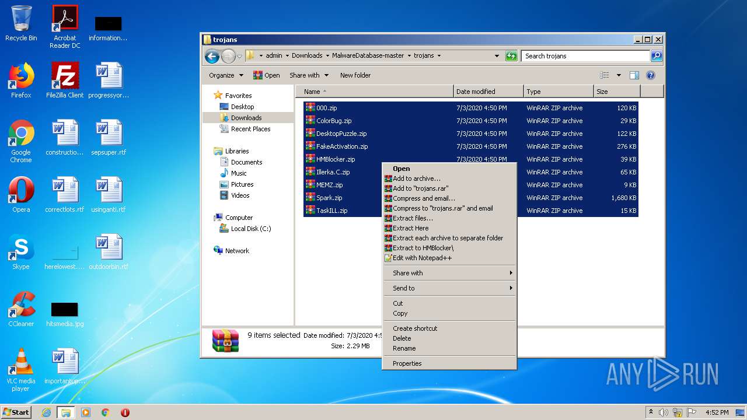Choose Rename in context menu

pos(449,348)
